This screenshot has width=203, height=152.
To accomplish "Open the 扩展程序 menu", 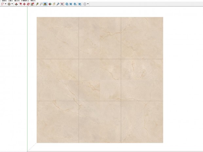I will point(25,1).
